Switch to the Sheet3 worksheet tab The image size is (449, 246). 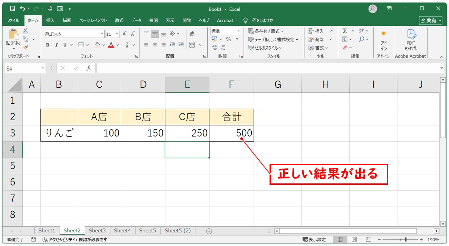click(x=97, y=231)
